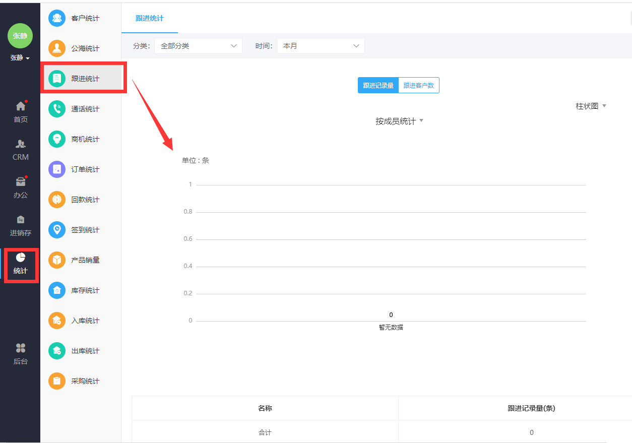Open the 后台 admin icon
This screenshot has width=632, height=443.
tap(20, 348)
